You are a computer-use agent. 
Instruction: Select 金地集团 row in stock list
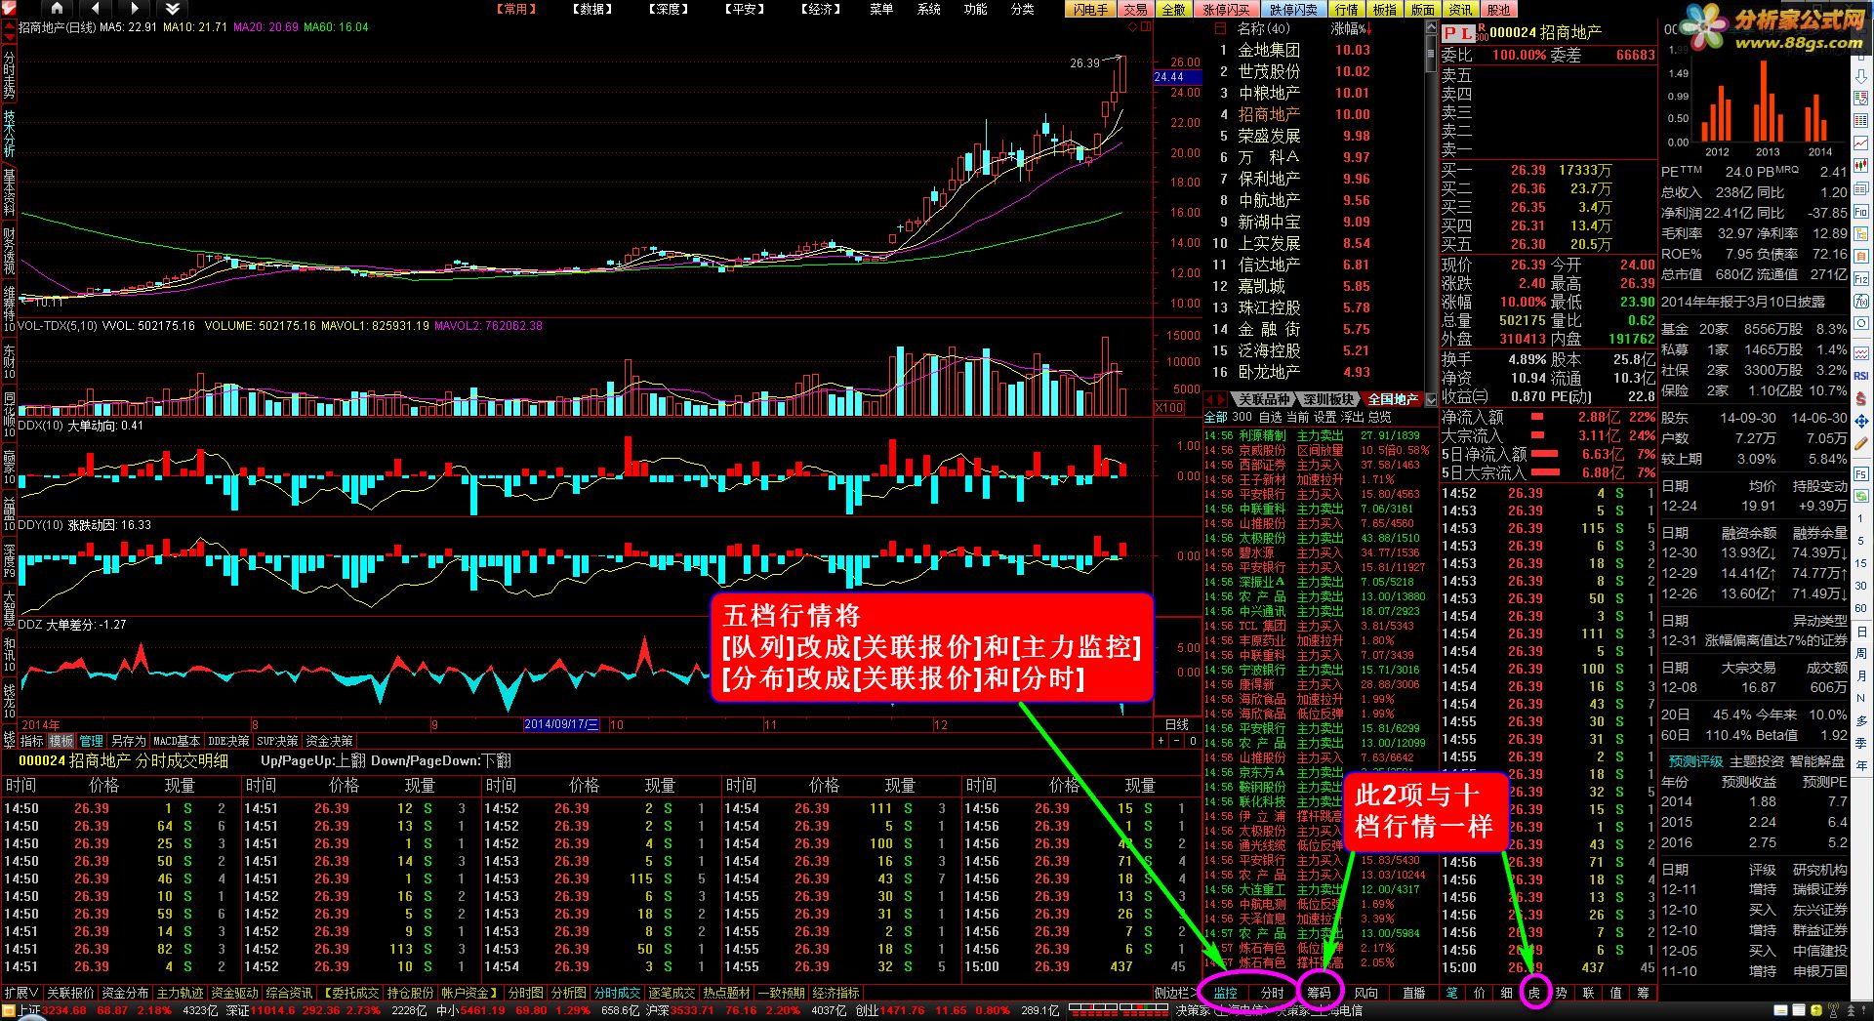click(1313, 50)
